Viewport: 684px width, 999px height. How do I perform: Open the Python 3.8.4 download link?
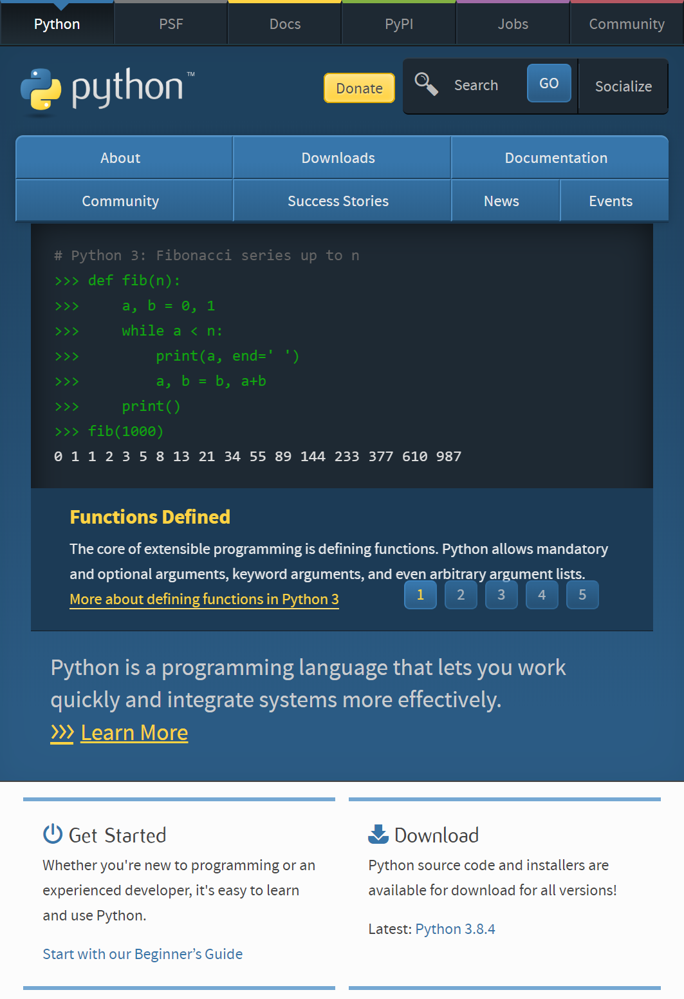455,929
